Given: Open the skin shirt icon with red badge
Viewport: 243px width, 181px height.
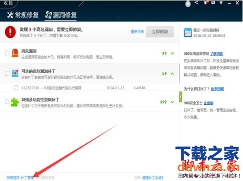Looking at the screenshot, I should 206,2.
